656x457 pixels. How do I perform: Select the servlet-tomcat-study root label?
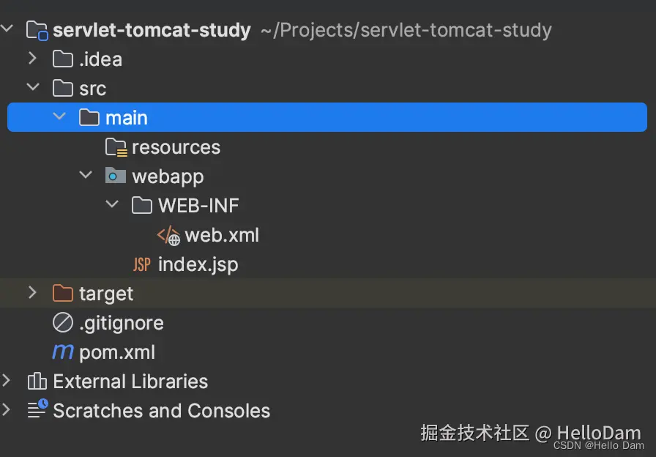[x=152, y=30]
